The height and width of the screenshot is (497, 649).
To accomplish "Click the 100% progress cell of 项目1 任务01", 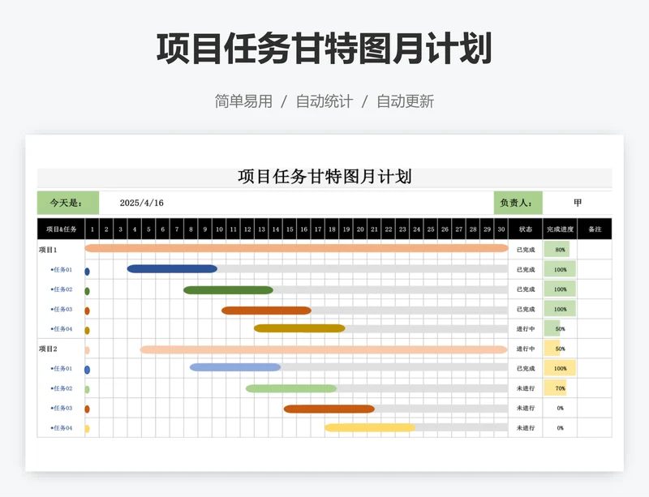I will point(560,269).
